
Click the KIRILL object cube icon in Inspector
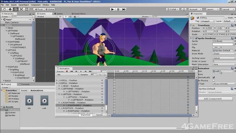click(x=192, y=18)
